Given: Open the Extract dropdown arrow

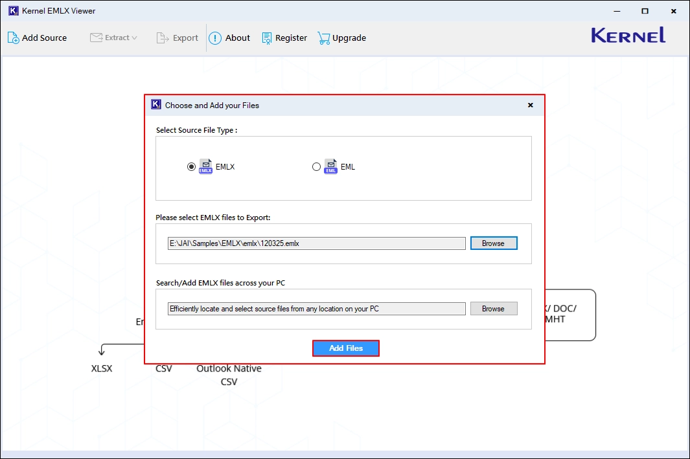Looking at the screenshot, I should [134, 38].
